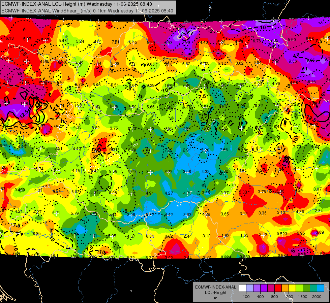Click the grid value '2.42'
Viewport: 330px width, 303px height.
point(263,234)
